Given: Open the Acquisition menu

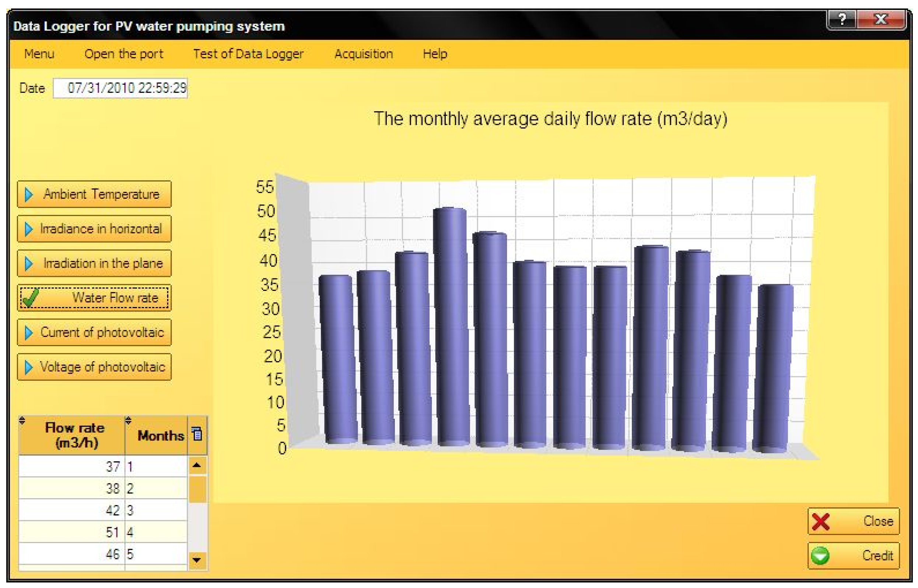Looking at the screenshot, I should [363, 54].
